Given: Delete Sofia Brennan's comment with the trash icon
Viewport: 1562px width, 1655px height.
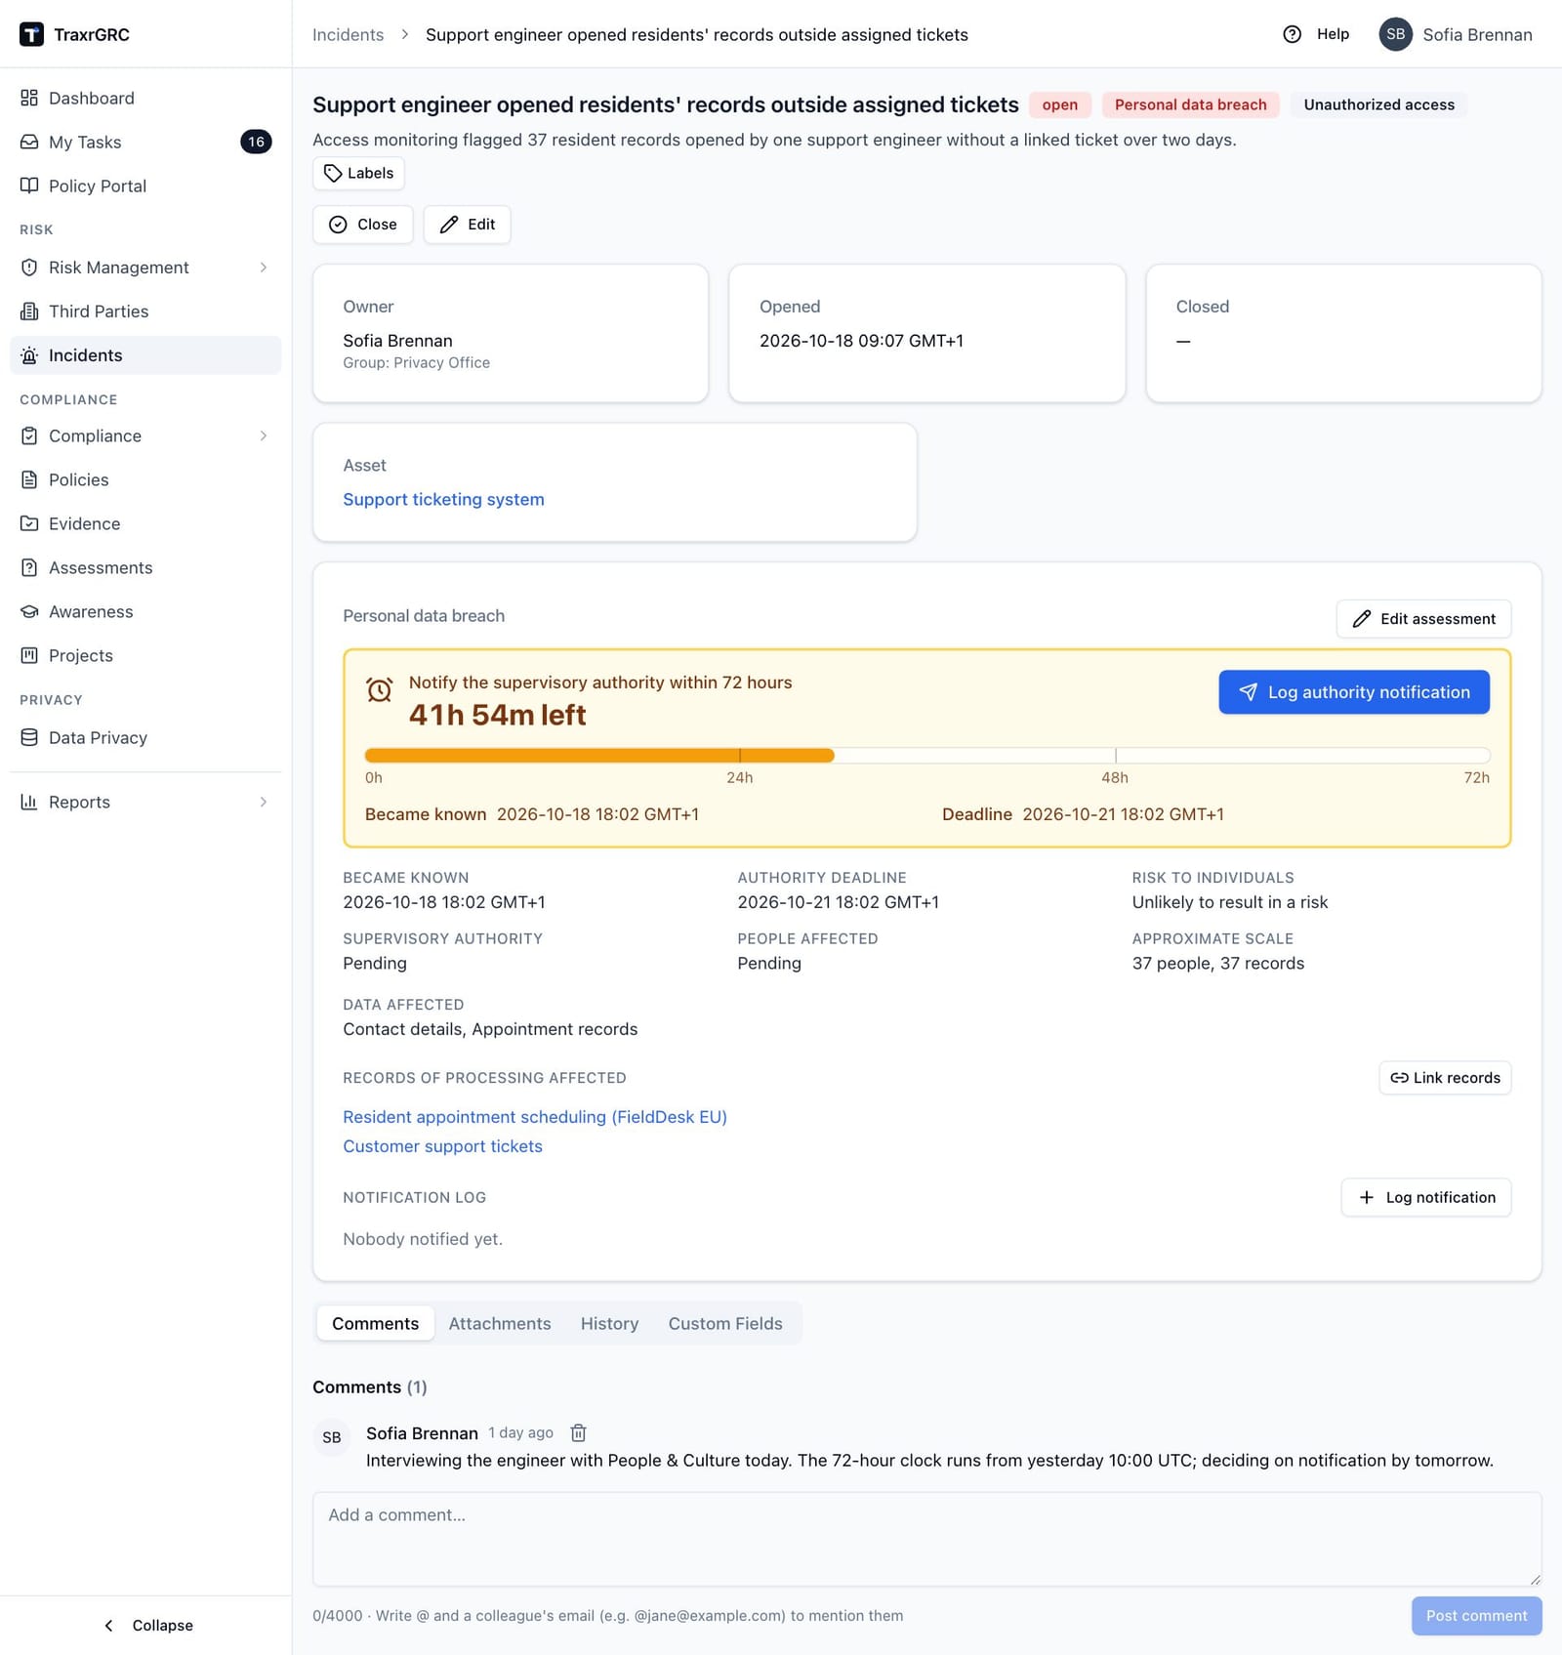Looking at the screenshot, I should coord(578,1432).
